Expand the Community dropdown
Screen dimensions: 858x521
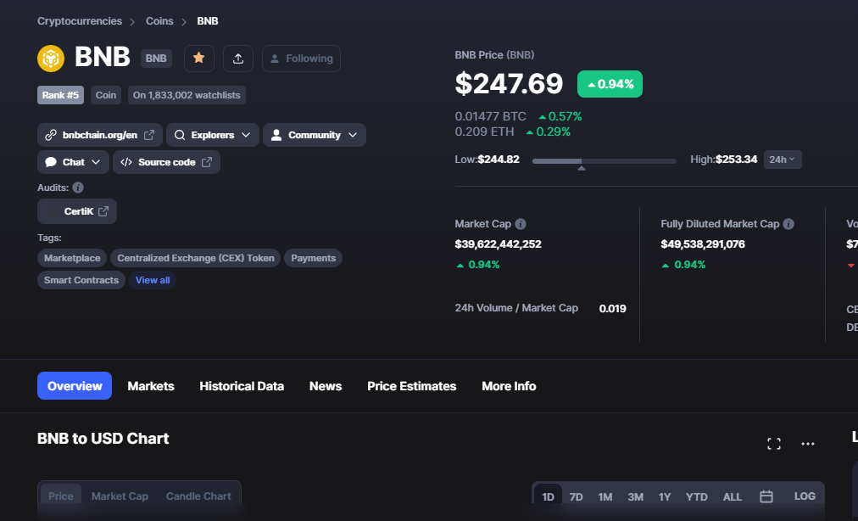coord(314,135)
